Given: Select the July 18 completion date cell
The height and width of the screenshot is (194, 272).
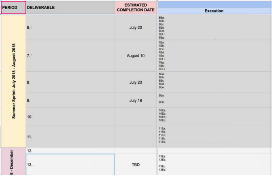Looking at the screenshot, I should coord(136,101).
